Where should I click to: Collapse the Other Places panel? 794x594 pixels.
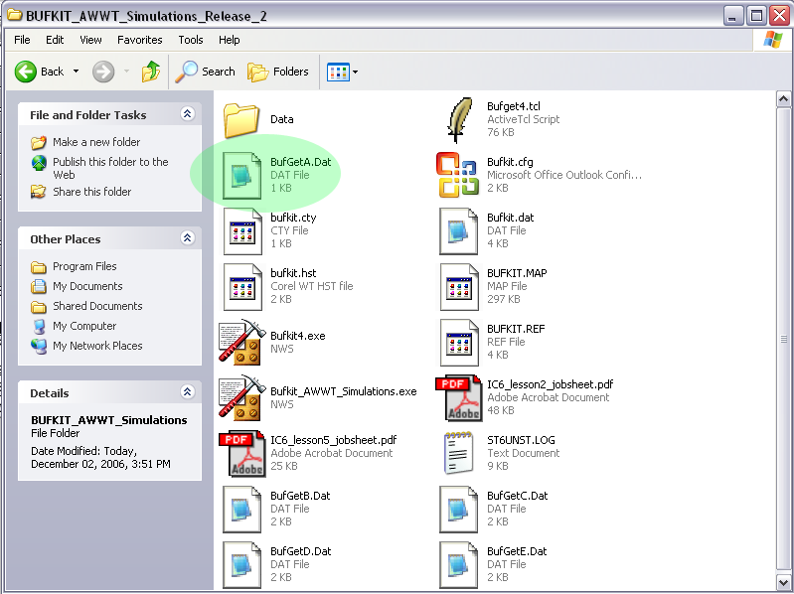187,239
